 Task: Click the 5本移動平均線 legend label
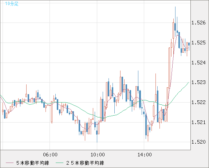[x=33, y=163]
